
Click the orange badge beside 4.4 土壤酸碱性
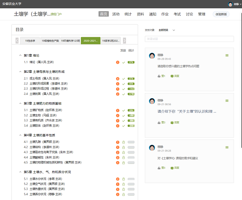tap(118, 157)
